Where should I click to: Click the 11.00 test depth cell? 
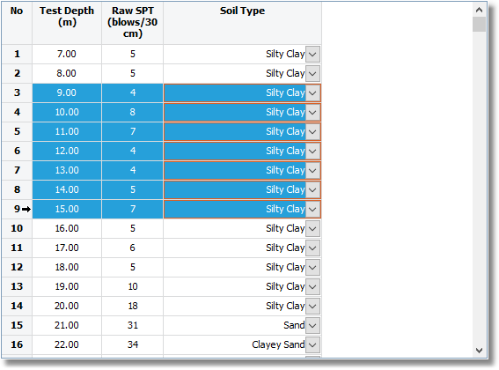[x=67, y=131]
